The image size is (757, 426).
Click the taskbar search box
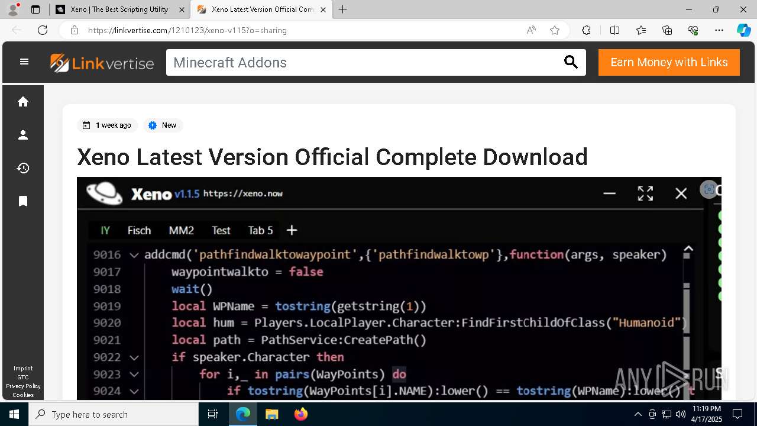[114, 414]
